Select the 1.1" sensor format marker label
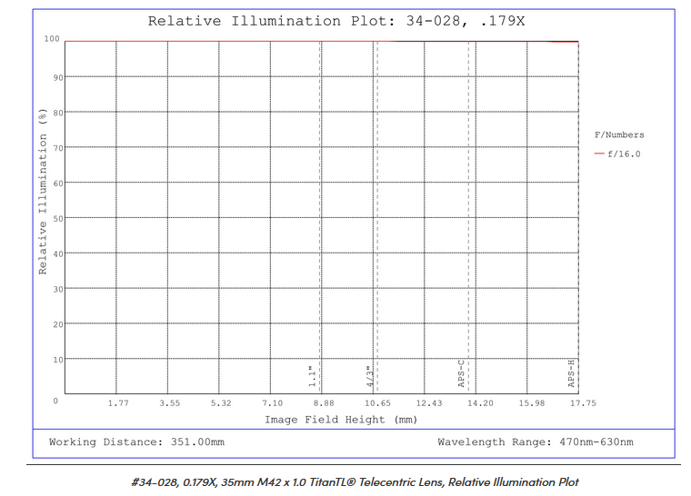This screenshot has width=691, height=496. coord(311,374)
